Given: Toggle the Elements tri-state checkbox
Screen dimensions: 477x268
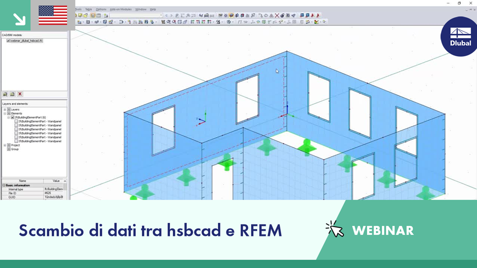Looking at the screenshot, I should pos(9,114).
